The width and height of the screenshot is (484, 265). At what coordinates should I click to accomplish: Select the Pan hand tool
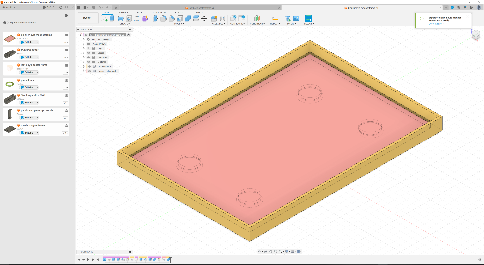tap(271, 252)
